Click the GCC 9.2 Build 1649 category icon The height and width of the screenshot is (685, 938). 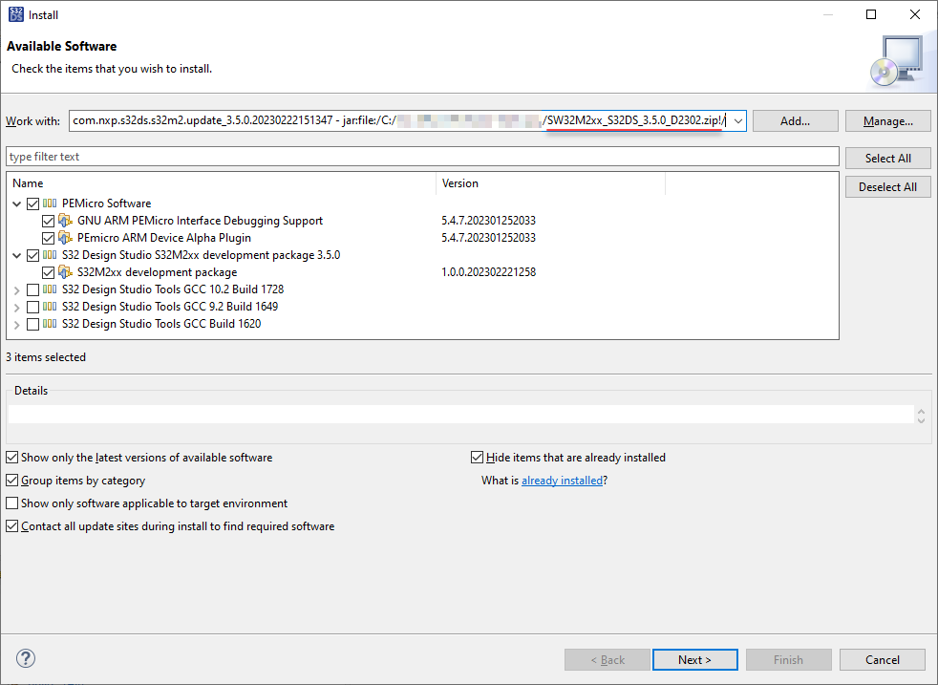(51, 307)
